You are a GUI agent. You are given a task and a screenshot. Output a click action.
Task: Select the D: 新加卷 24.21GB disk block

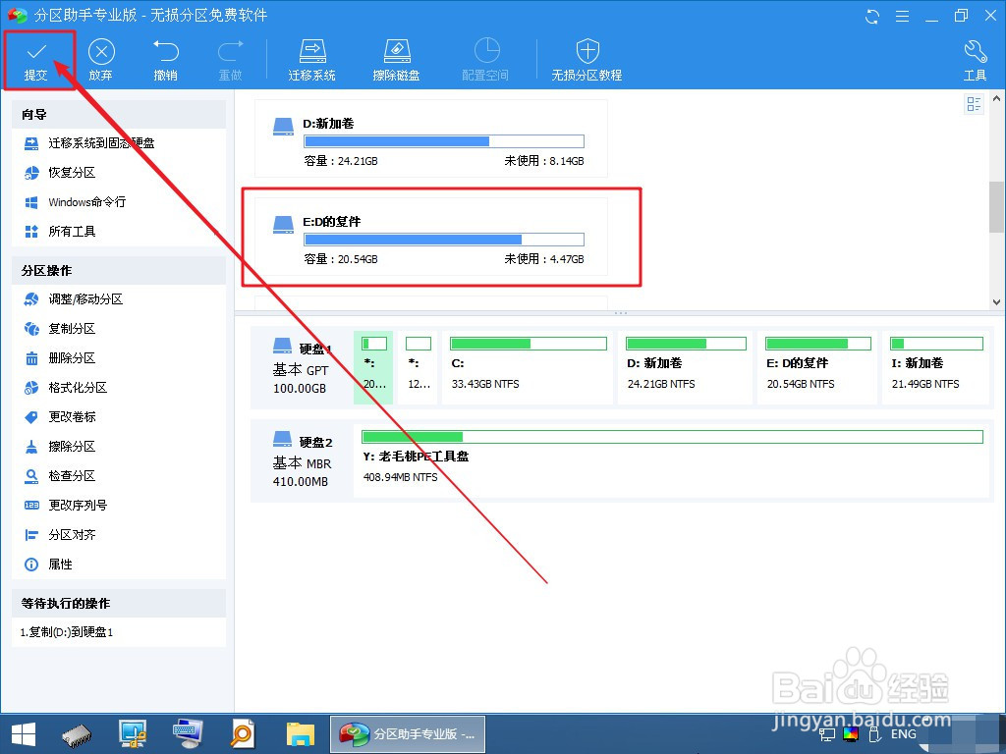click(x=685, y=367)
